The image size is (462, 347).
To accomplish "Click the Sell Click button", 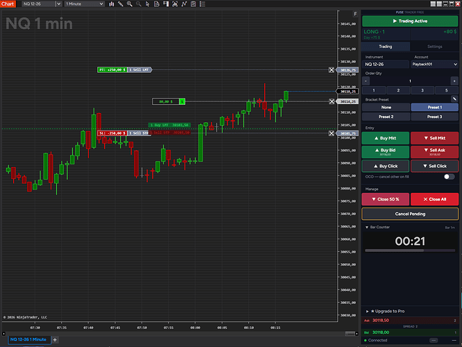I will coord(434,166).
